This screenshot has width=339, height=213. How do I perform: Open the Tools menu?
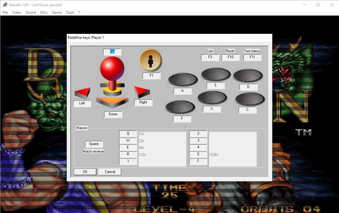[x=70, y=13]
